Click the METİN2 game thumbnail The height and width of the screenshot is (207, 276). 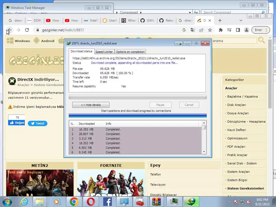click(40, 183)
